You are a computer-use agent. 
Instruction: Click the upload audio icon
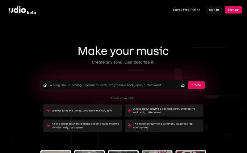(183, 85)
